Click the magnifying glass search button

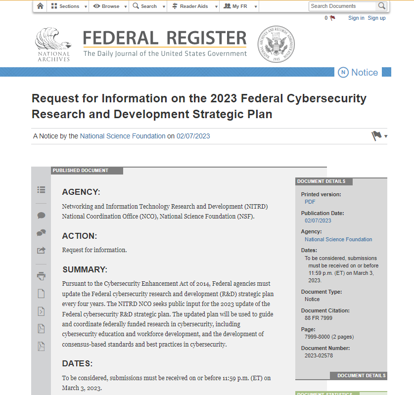381,6
